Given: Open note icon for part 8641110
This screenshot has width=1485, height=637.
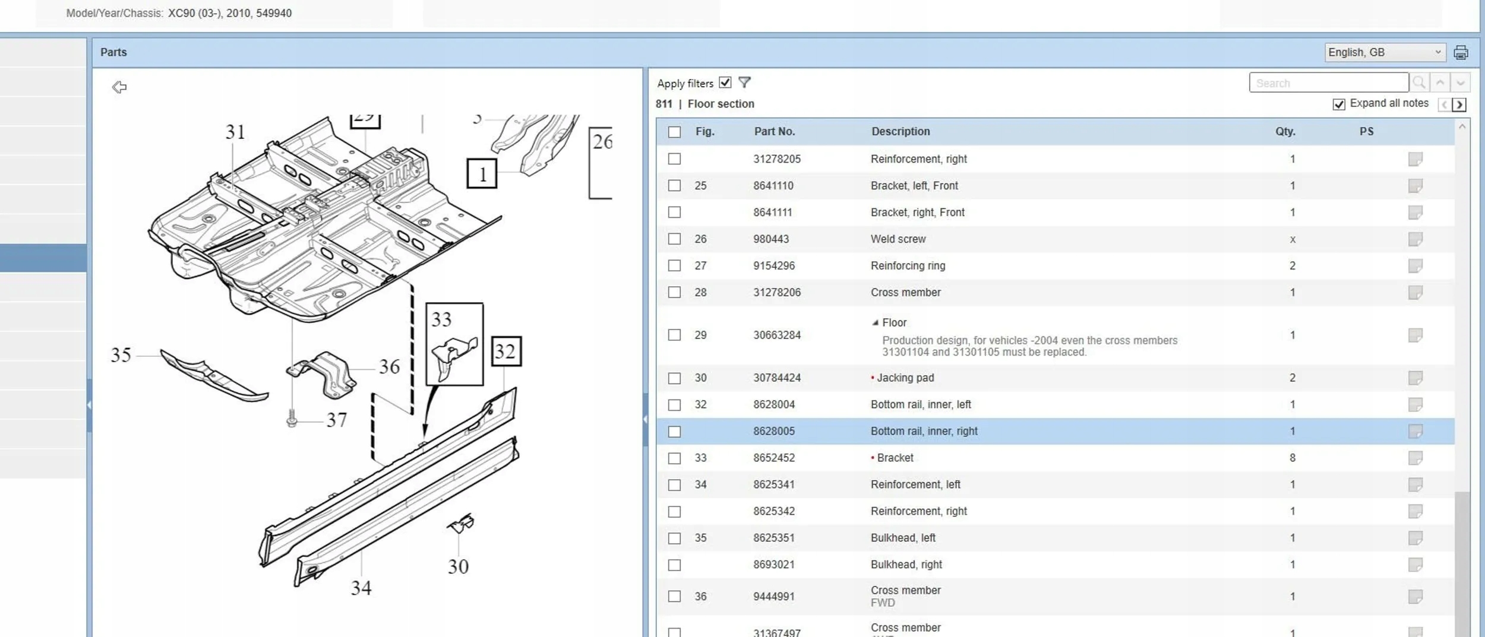Looking at the screenshot, I should tap(1415, 186).
